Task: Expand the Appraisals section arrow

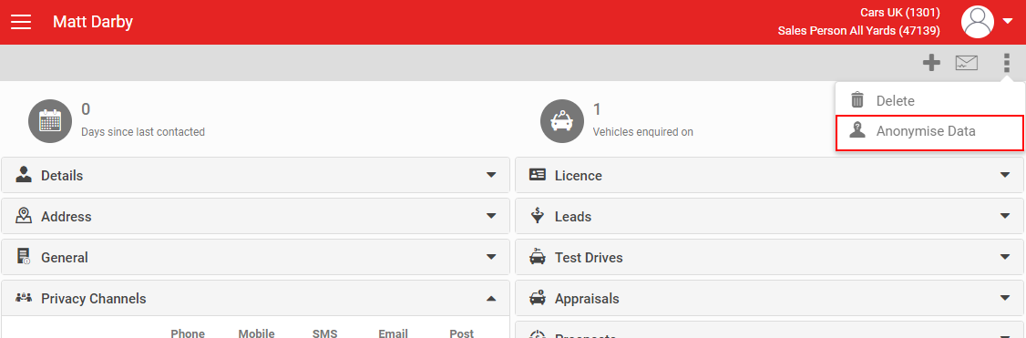Action: click(x=1005, y=298)
